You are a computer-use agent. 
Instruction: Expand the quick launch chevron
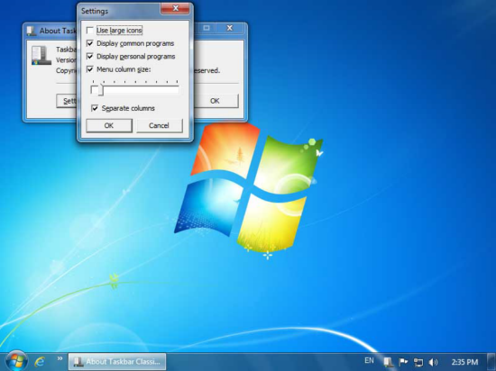coord(60,358)
